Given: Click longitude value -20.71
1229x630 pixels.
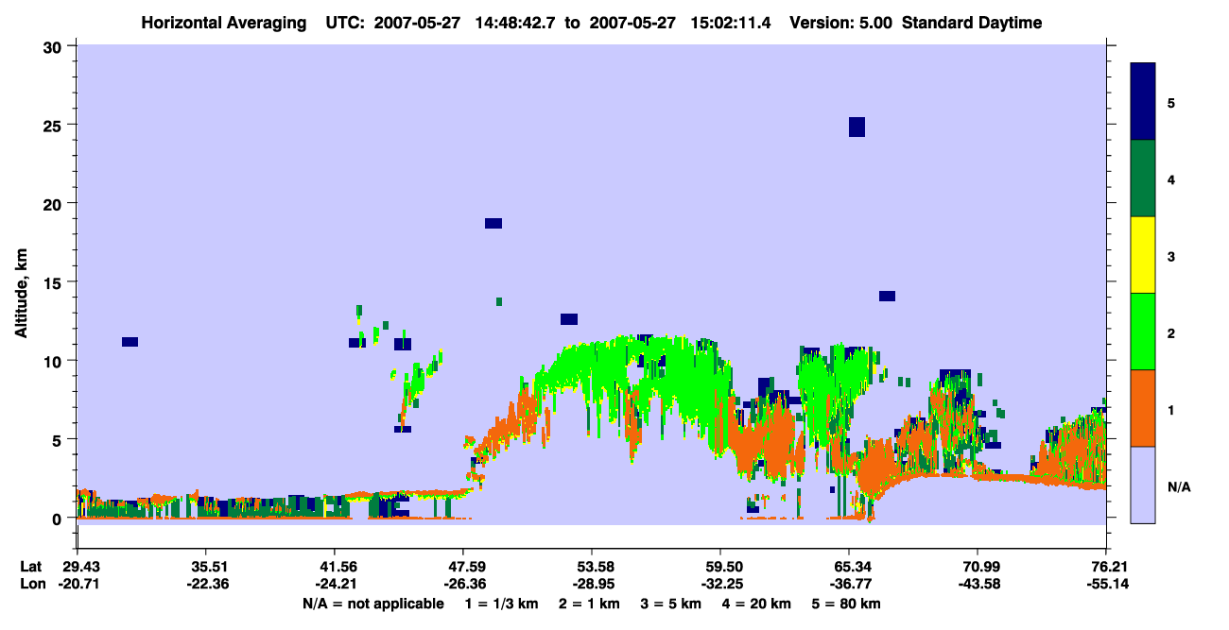Looking at the screenshot, I should point(78,584).
